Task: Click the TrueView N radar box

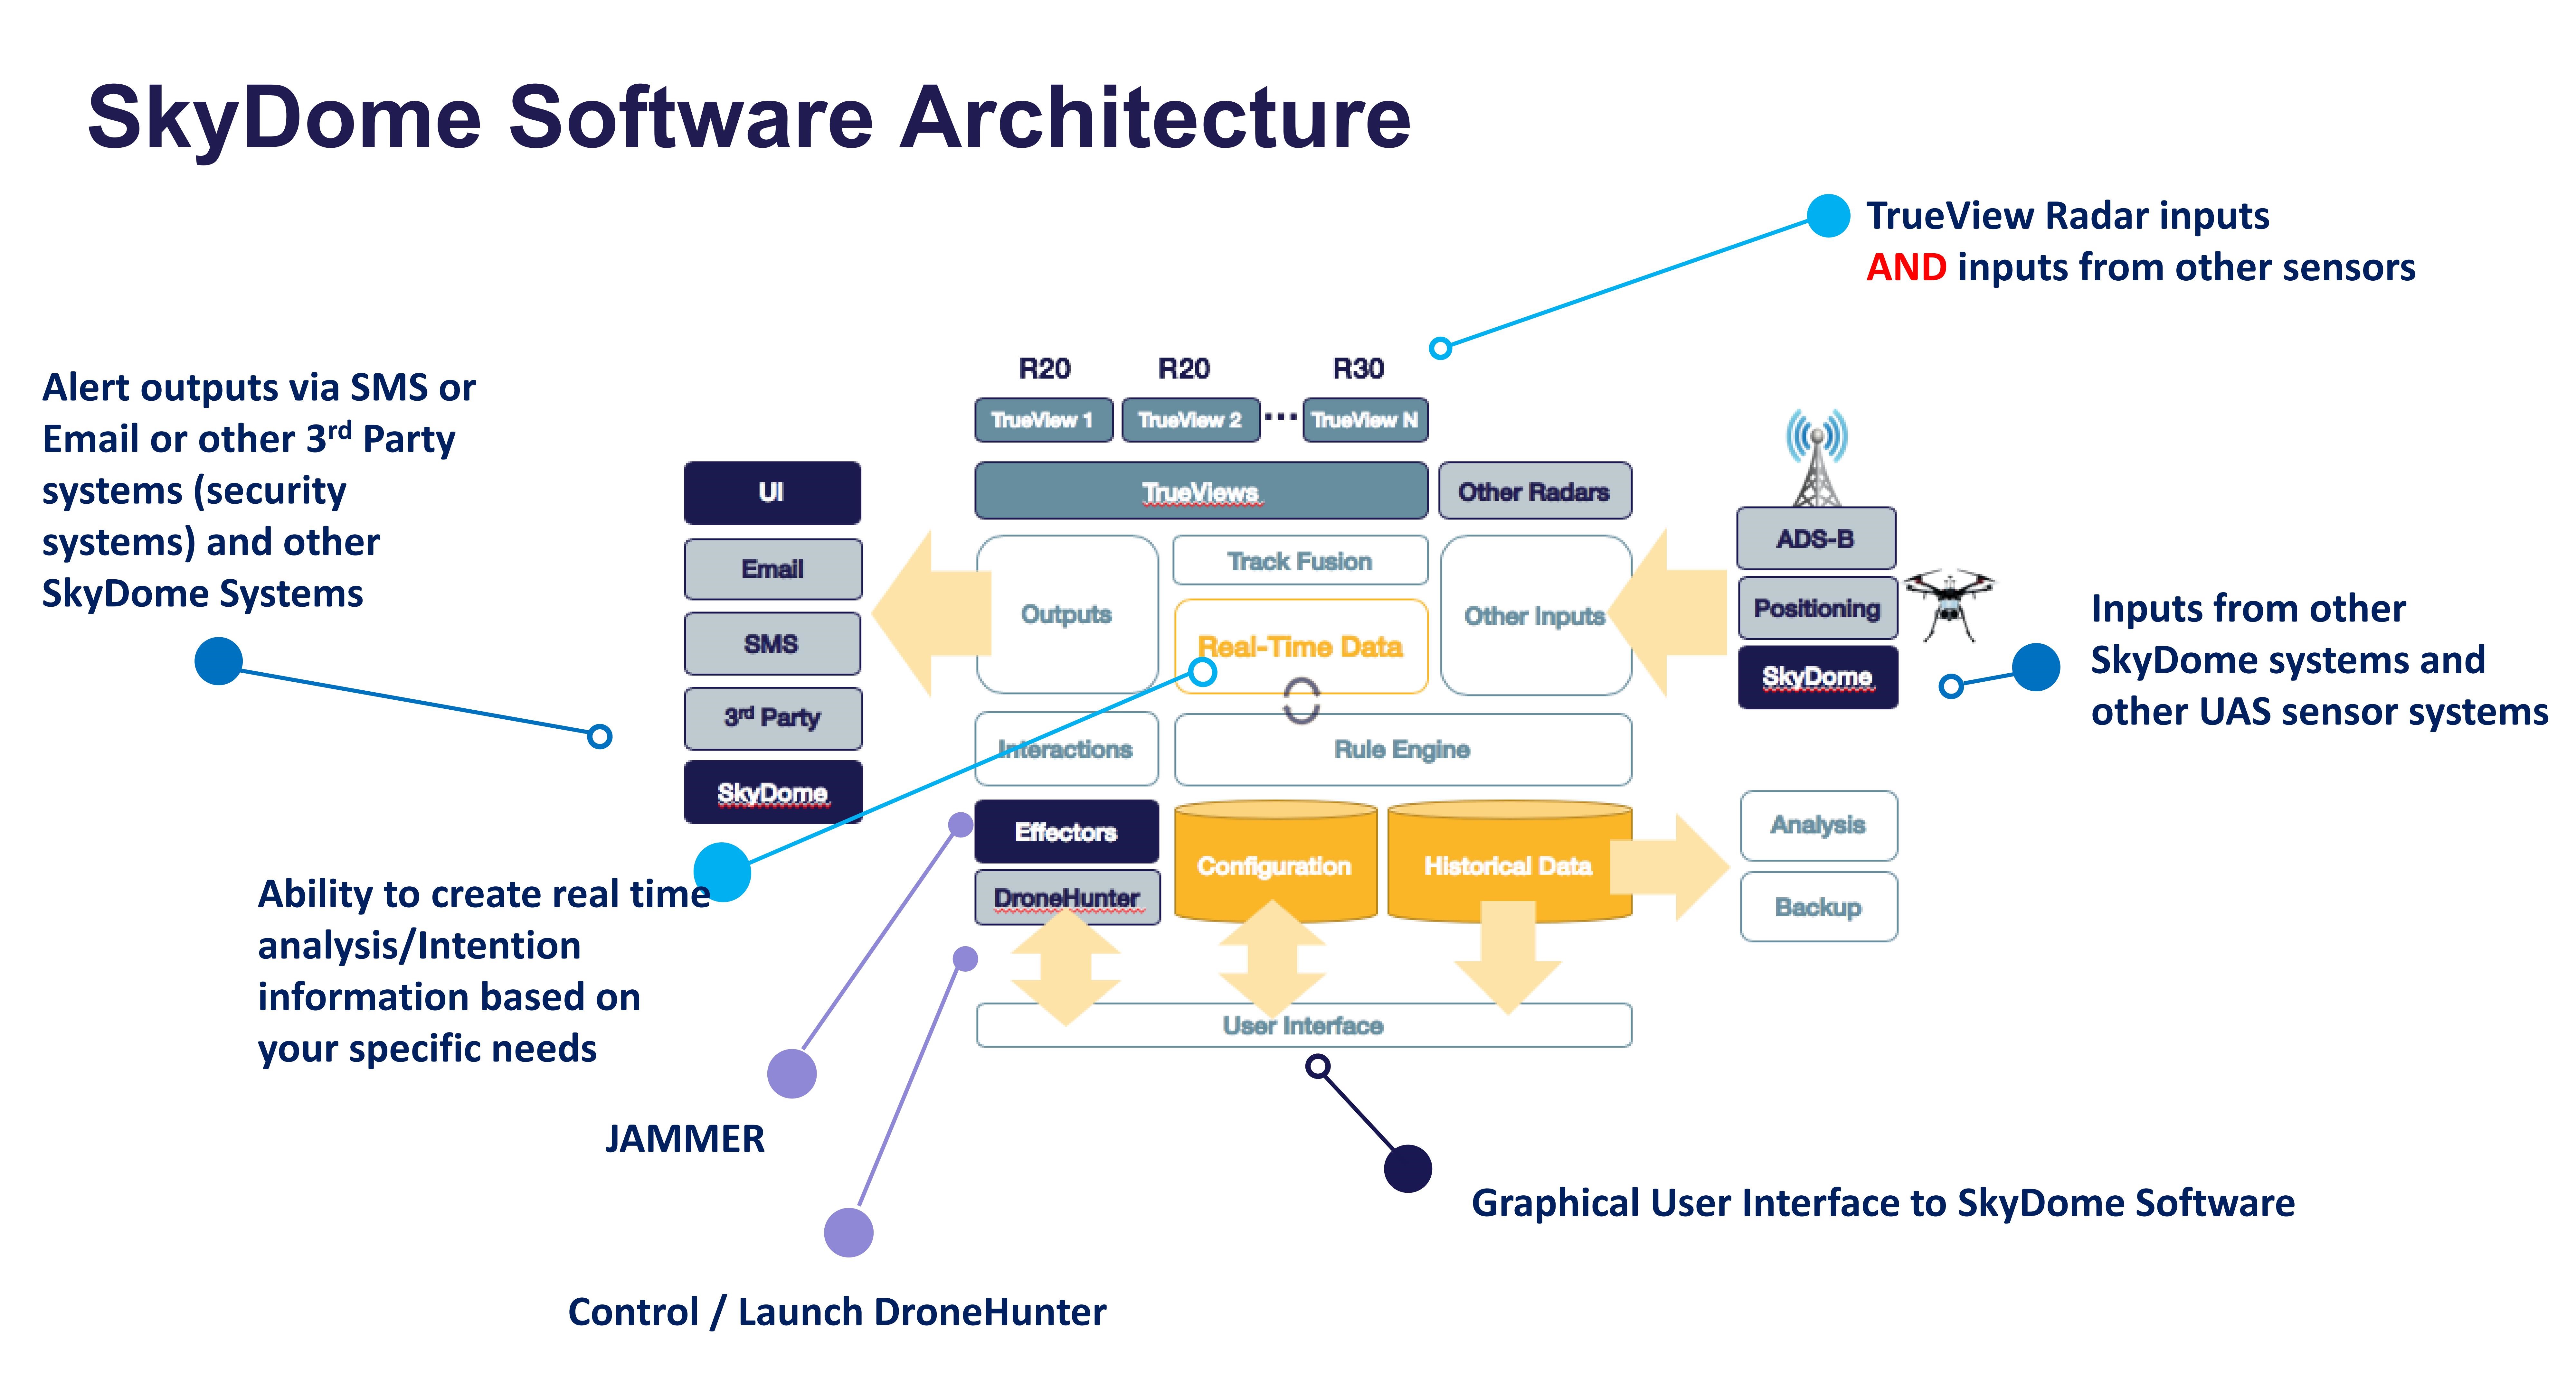Action: [x=1365, y=420]
